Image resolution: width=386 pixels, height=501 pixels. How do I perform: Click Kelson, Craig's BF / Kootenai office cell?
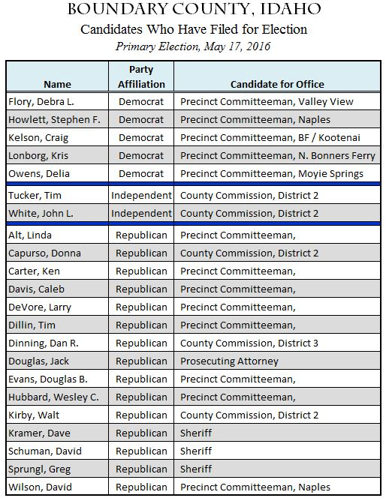277,138
